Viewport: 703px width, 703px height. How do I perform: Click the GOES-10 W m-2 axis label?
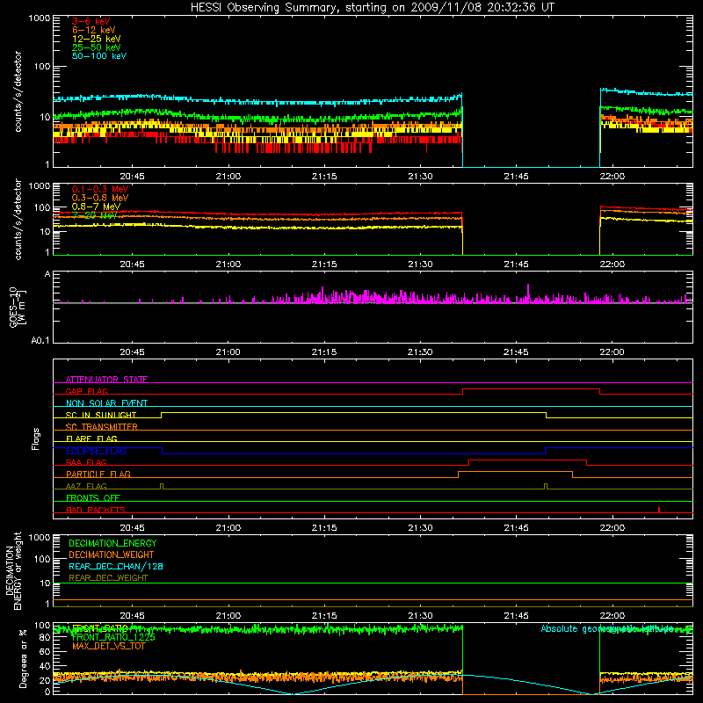(17, 308)
